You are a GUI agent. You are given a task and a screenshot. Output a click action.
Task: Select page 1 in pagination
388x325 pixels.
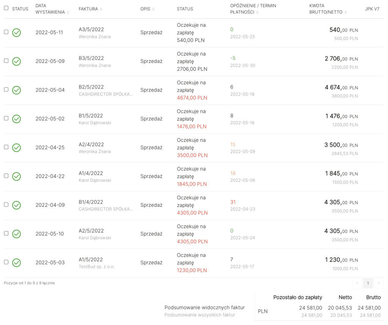tap(368, 283)
